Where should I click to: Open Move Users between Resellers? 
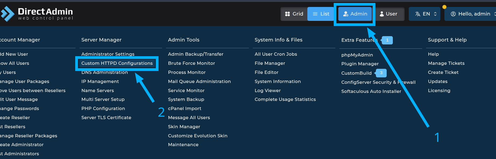(x=33, y=90)
